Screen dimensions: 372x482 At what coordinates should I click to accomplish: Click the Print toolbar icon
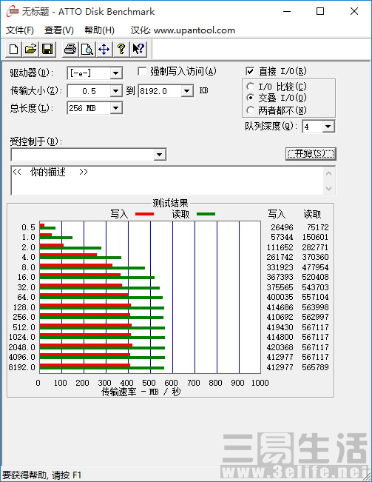pyautogui.click(x=70, y=49)
